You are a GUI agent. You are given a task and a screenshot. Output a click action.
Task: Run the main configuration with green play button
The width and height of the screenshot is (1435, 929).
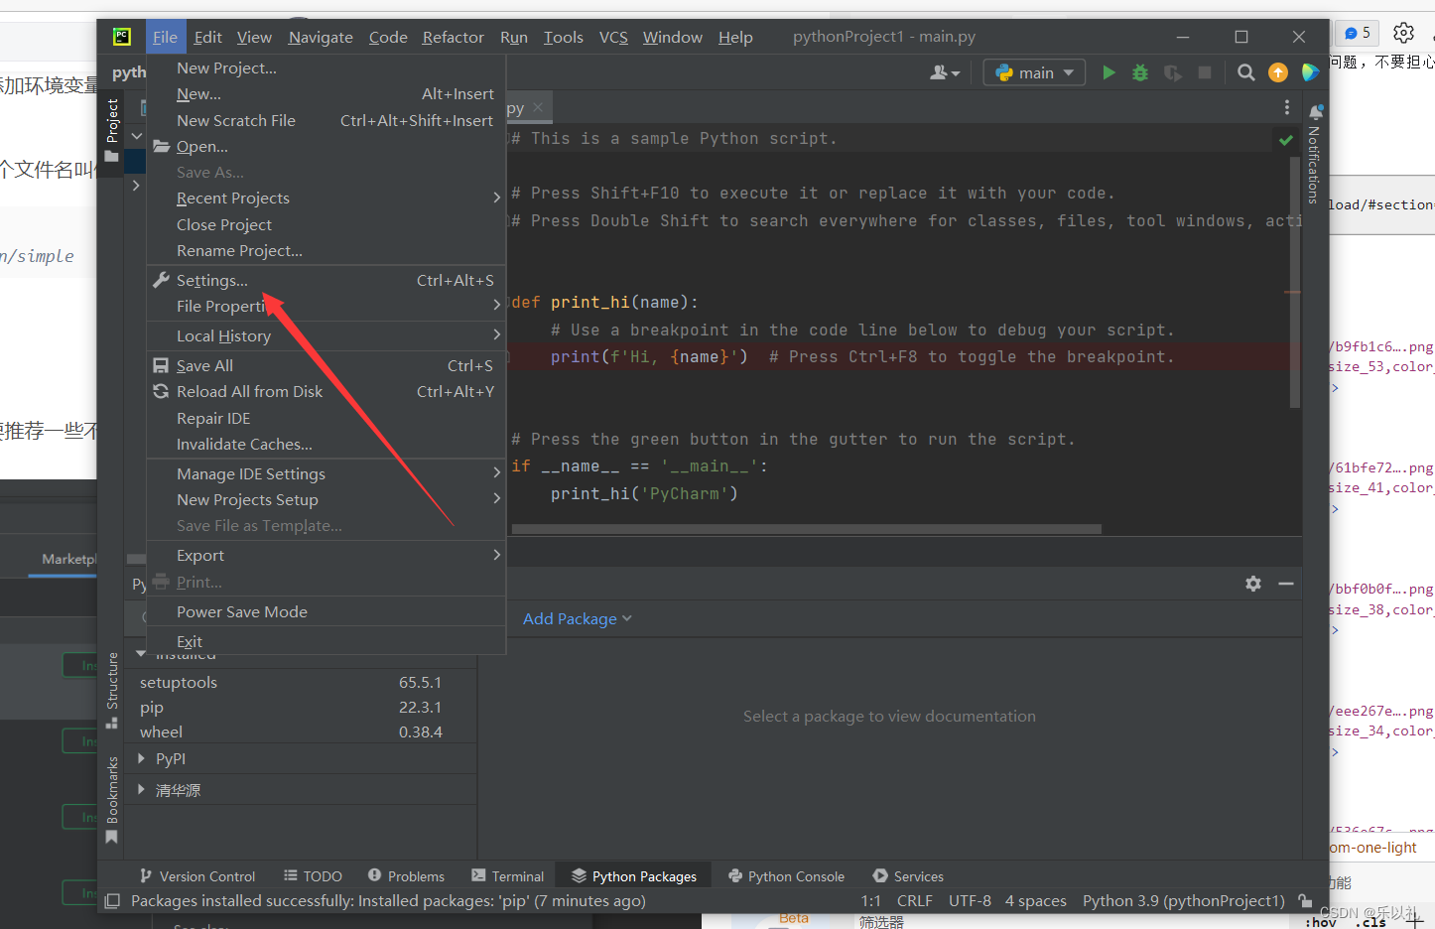[x=1109, y=72]
